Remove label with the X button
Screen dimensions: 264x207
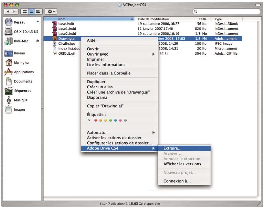point(89,120)
